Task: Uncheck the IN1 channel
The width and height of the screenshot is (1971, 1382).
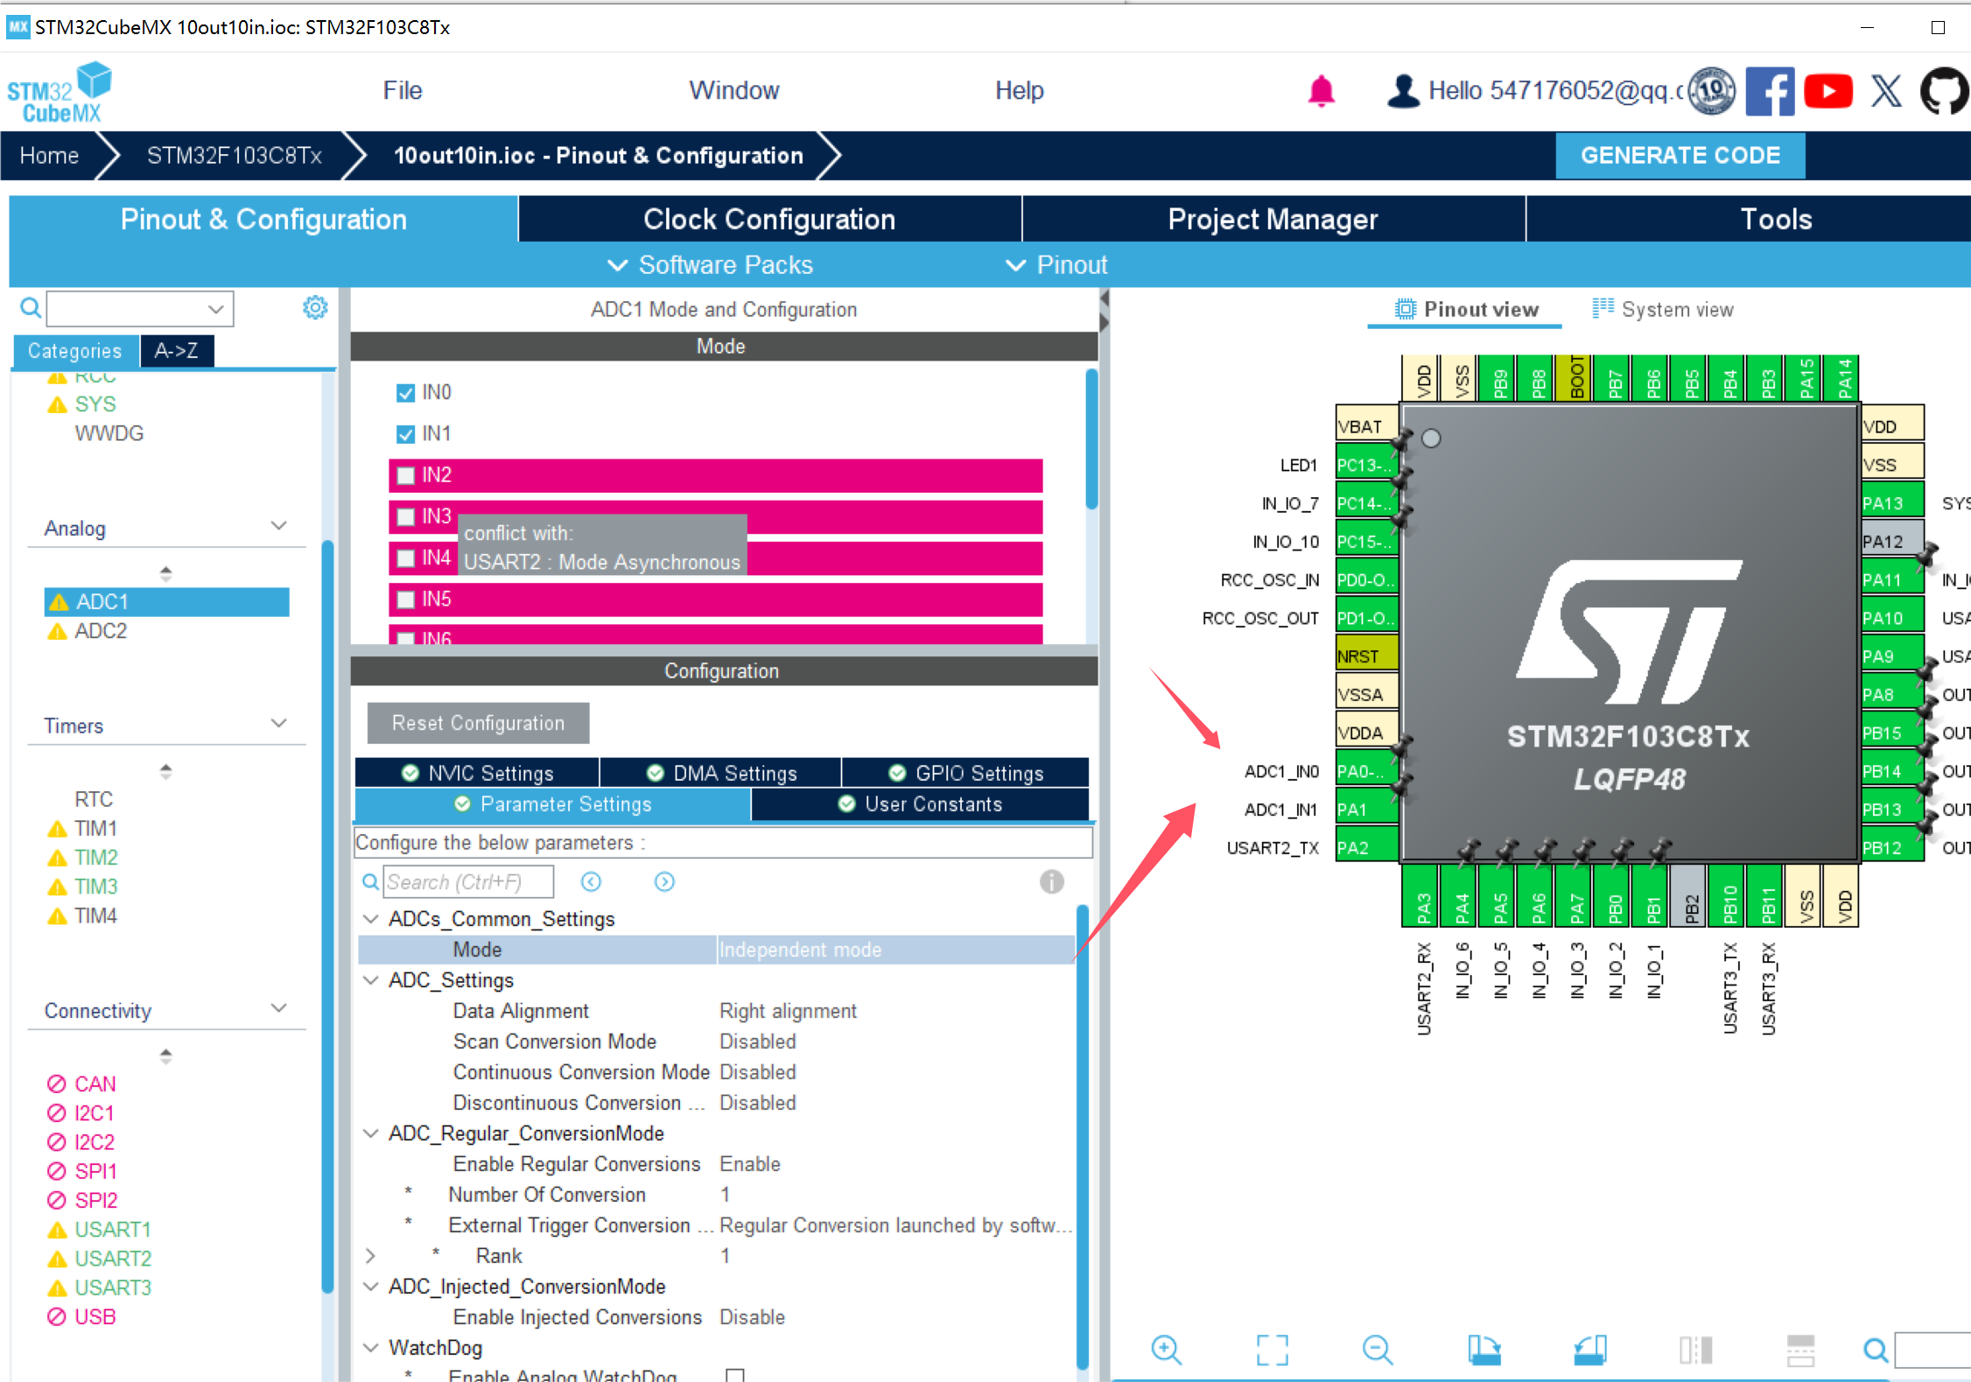Action: point(405,433)
